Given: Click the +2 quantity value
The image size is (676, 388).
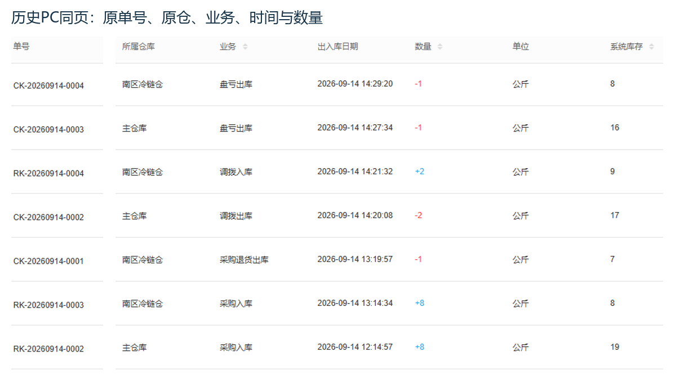Looking at the screenshot, I should (x=420, y=172).
